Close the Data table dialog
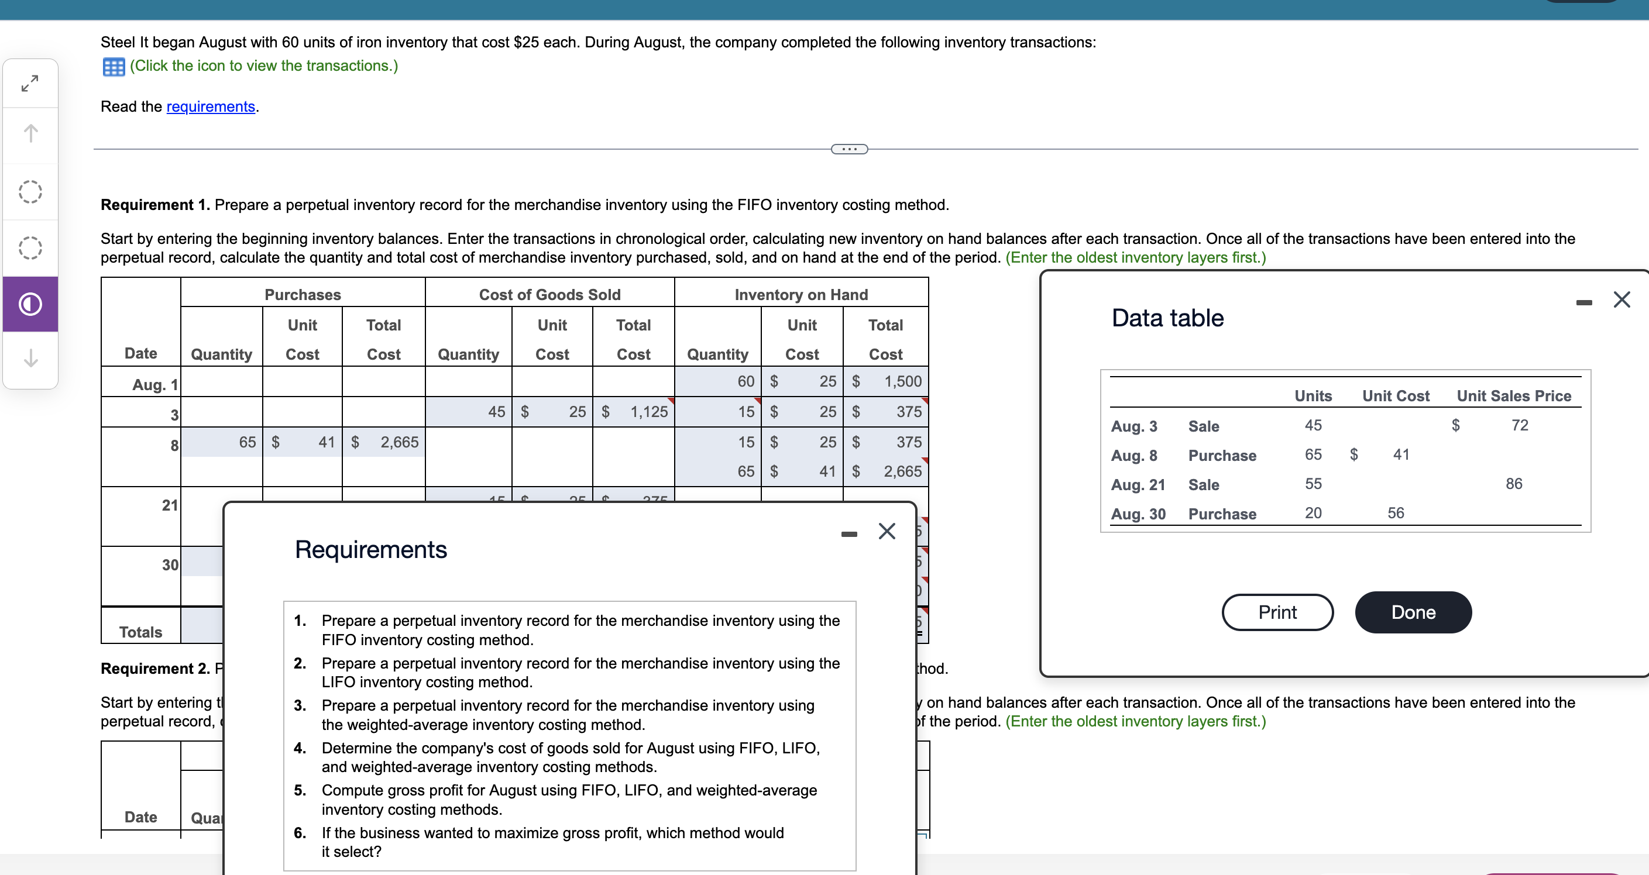 pyautogui.click(x=1622, y=299)
